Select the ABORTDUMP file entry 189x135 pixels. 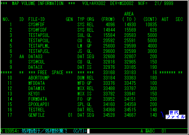[39, 78]
